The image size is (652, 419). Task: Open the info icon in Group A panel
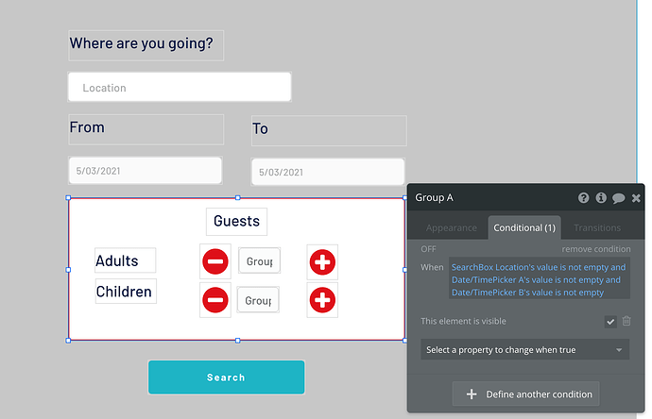point(601,197)
